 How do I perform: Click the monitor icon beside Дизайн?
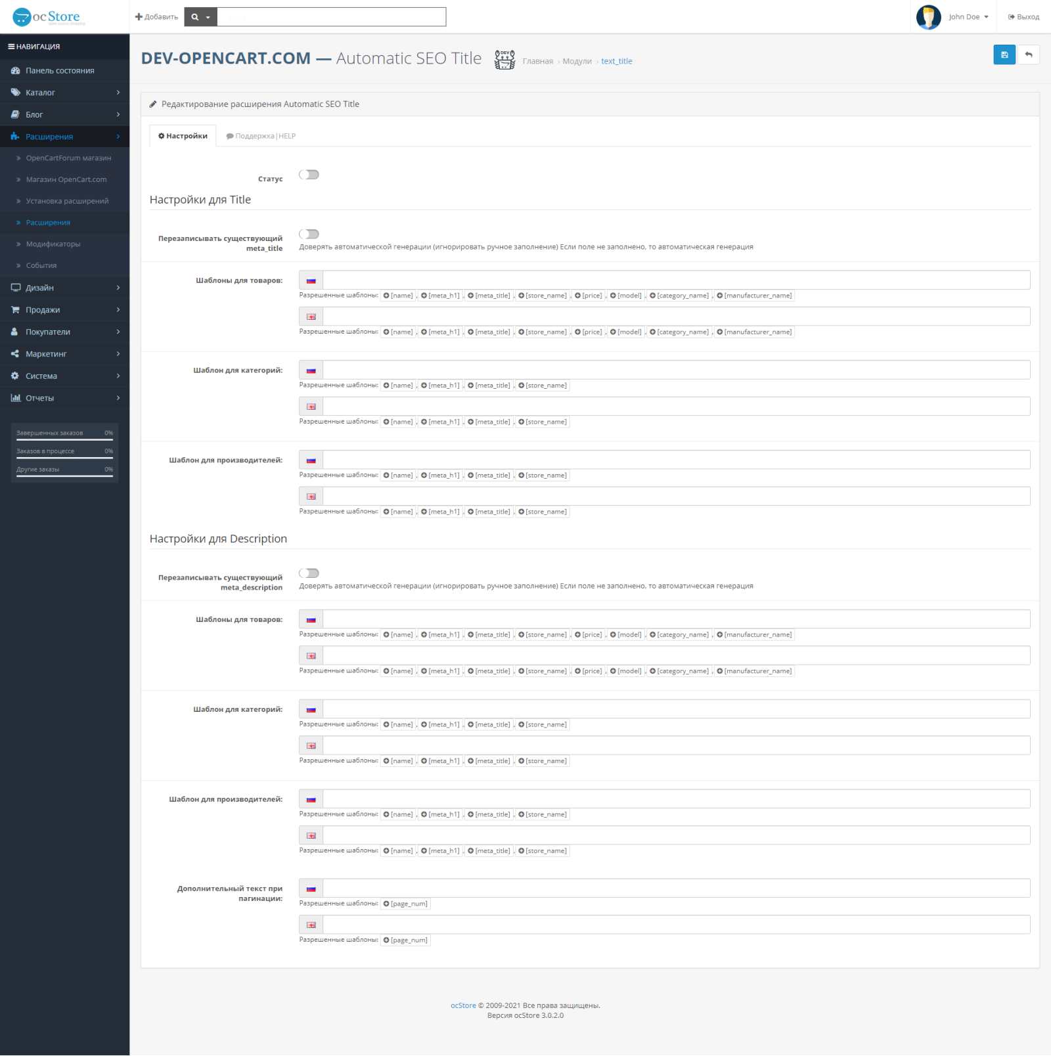click(x=15, y=288)
